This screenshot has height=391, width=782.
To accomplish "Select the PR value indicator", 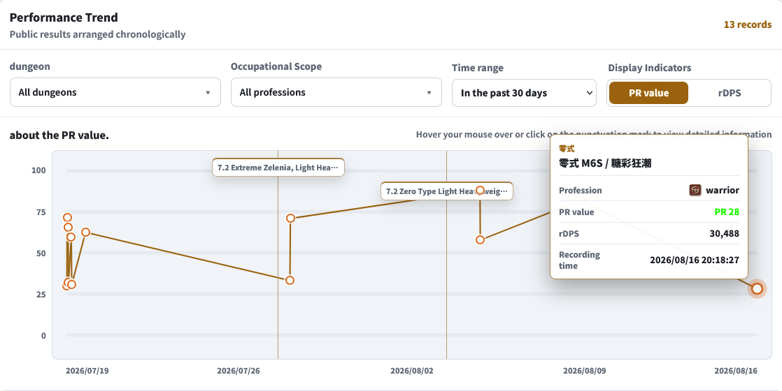I will 648,93.
